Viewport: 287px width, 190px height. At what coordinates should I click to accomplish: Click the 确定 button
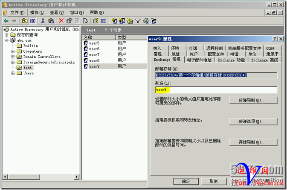(x=186, y=181)
